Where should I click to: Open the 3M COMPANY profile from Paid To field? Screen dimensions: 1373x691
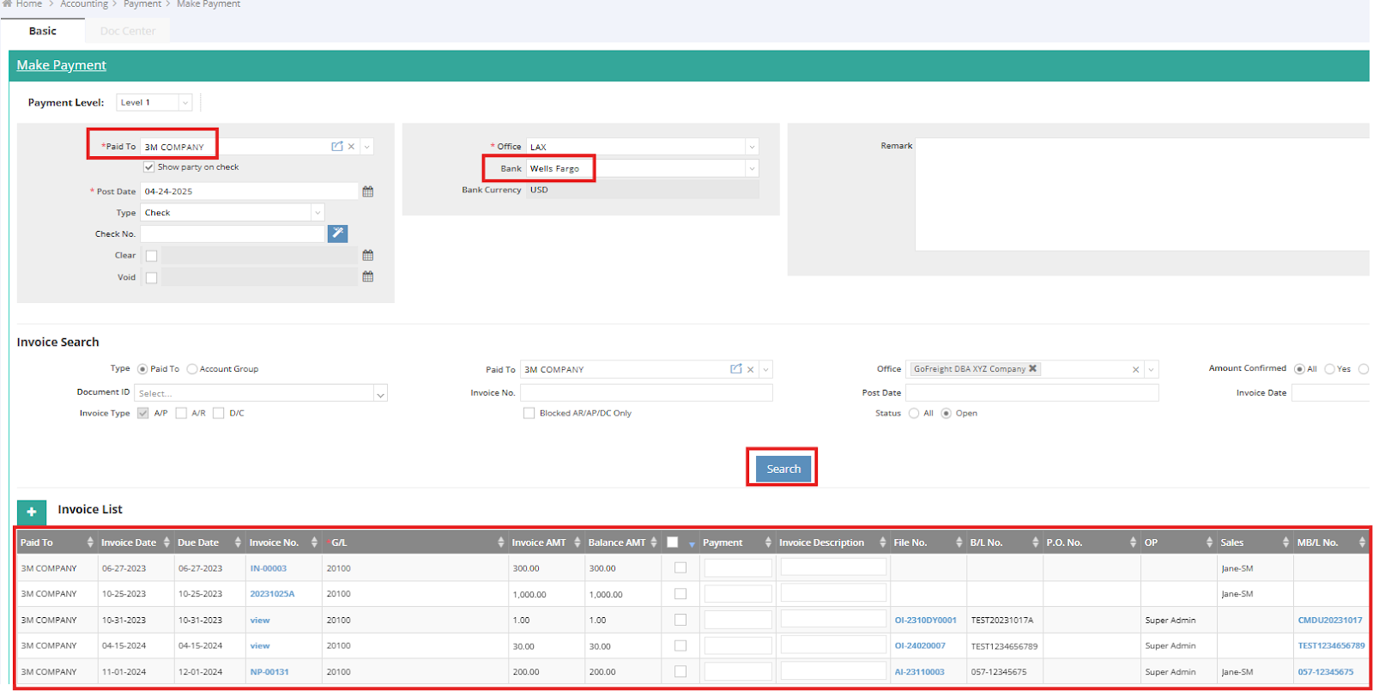pos(337,147)
